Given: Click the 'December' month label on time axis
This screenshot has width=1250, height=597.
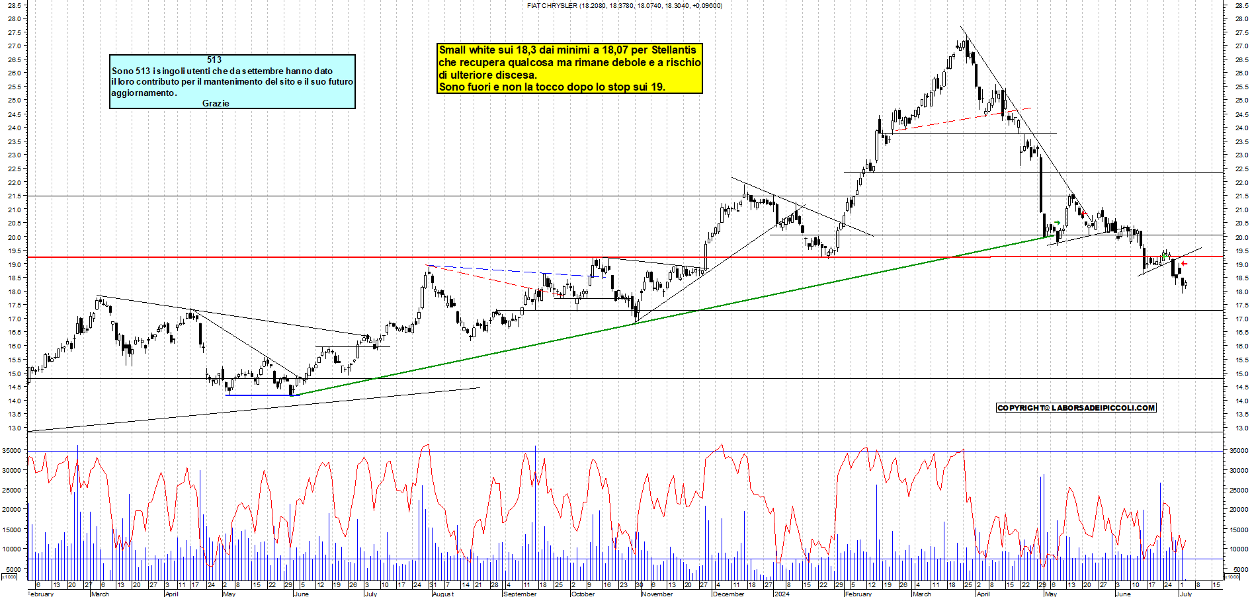Looking at the screenshot, I should click(x=728, y=594).
